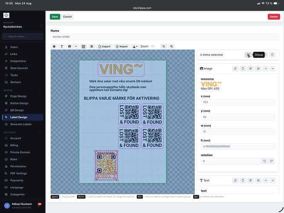Zoom in the label canvas

coord(171,46)
